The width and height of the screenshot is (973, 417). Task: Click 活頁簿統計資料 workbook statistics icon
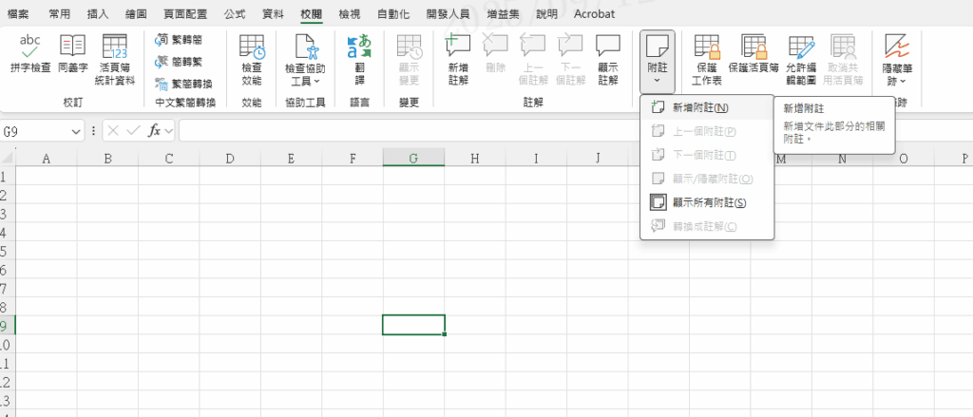116,54
